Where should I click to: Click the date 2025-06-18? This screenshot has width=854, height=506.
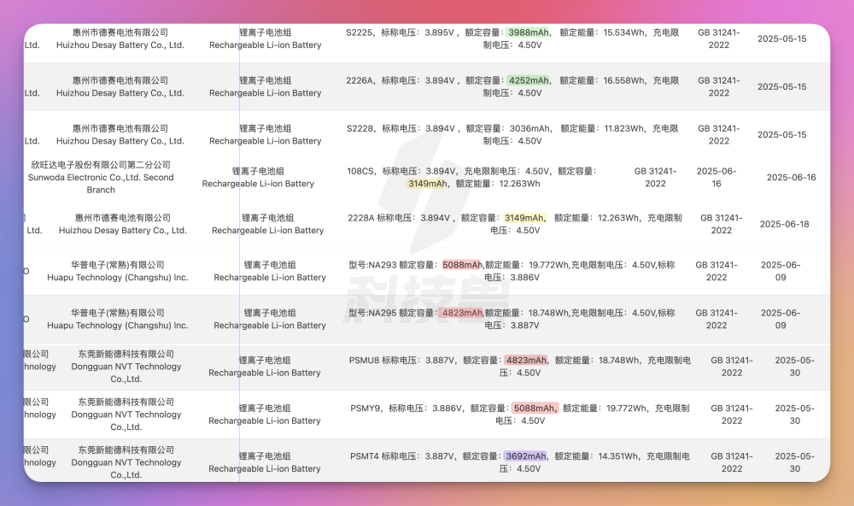785,225
